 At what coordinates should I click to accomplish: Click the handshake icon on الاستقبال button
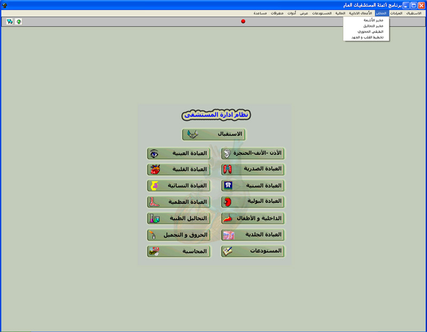(193, 135)
